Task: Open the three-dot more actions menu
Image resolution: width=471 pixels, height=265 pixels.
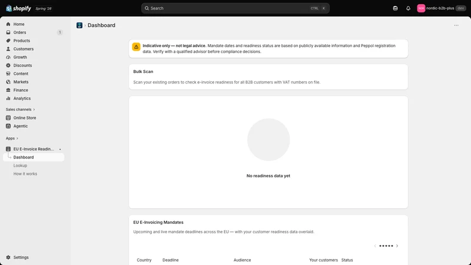Action: point(456,25)
